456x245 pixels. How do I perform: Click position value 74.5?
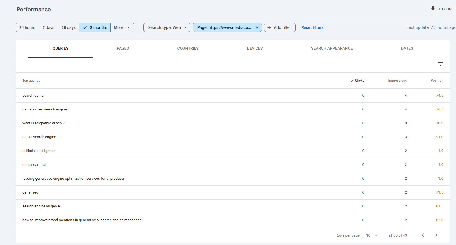[x=440, y=96]
